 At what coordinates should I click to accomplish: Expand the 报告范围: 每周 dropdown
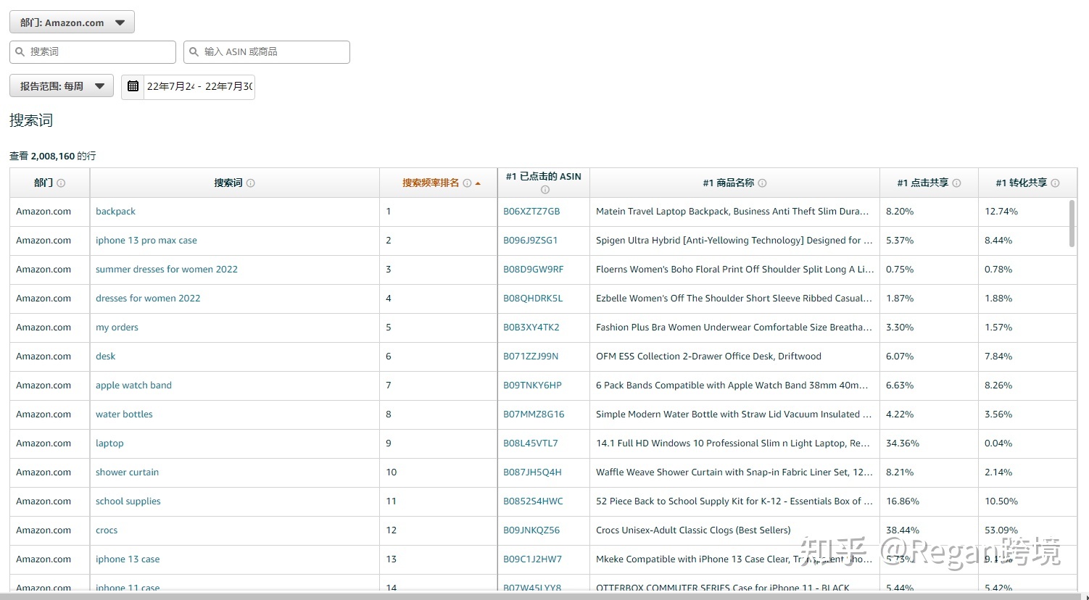pos(62,86)
